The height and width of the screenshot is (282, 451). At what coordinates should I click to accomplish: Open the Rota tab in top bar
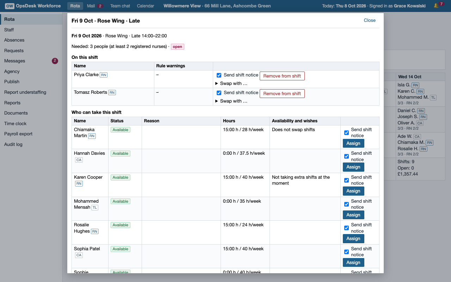(75, 6)
